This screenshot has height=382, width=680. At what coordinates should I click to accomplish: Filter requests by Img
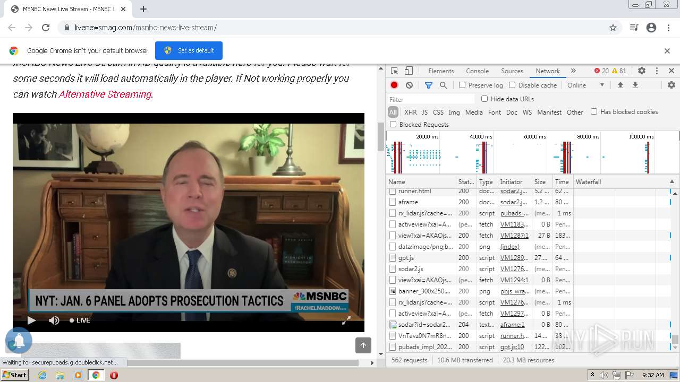pyautogui.click(x=454, y=112)
